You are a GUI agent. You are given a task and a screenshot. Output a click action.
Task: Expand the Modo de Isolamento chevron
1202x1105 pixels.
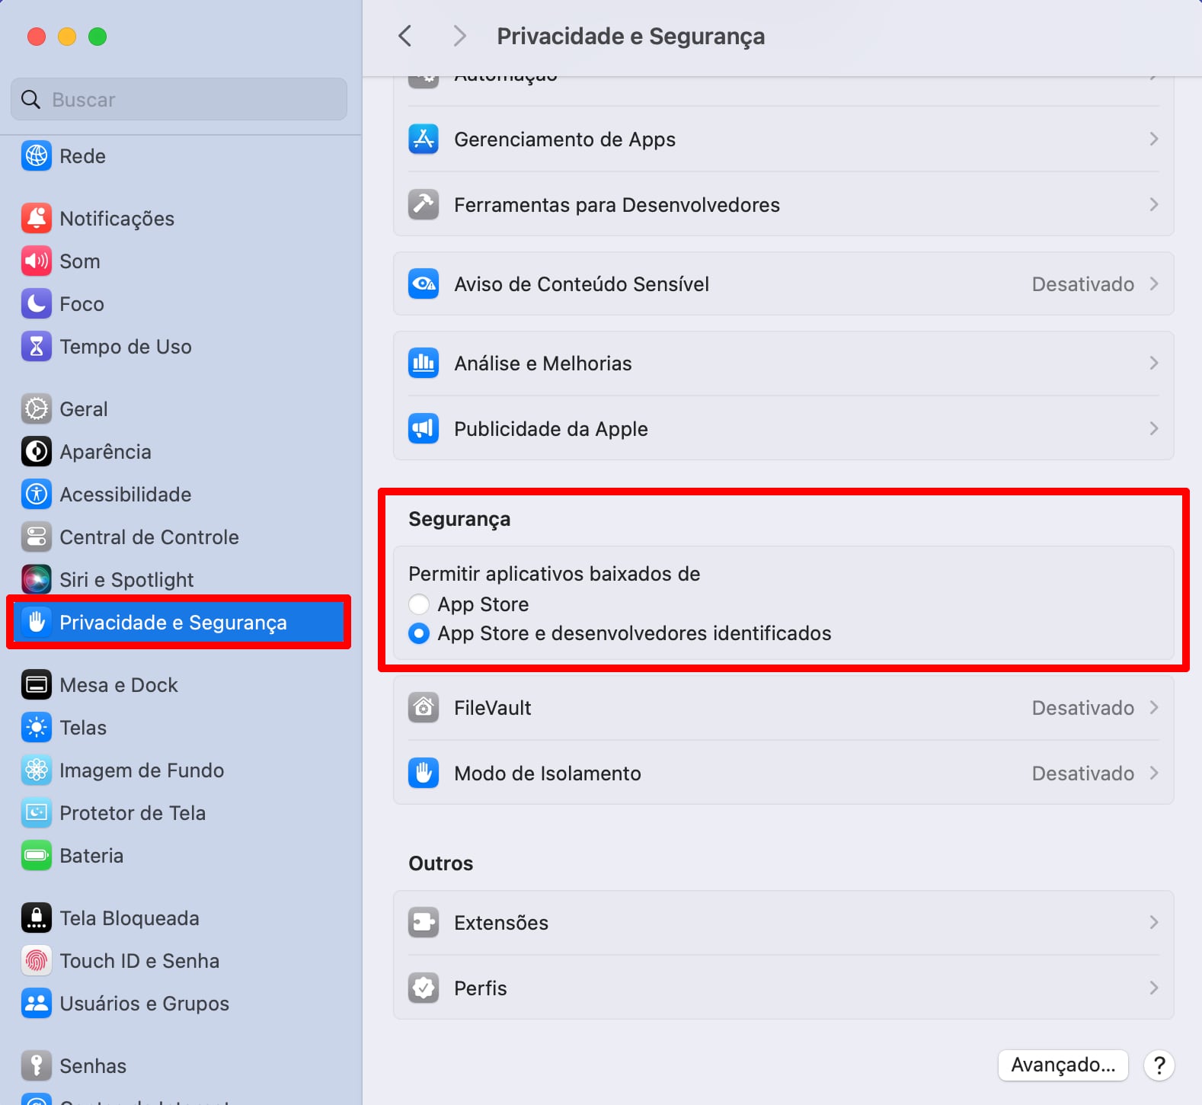pyautogui.click(x=1154, y=773)
